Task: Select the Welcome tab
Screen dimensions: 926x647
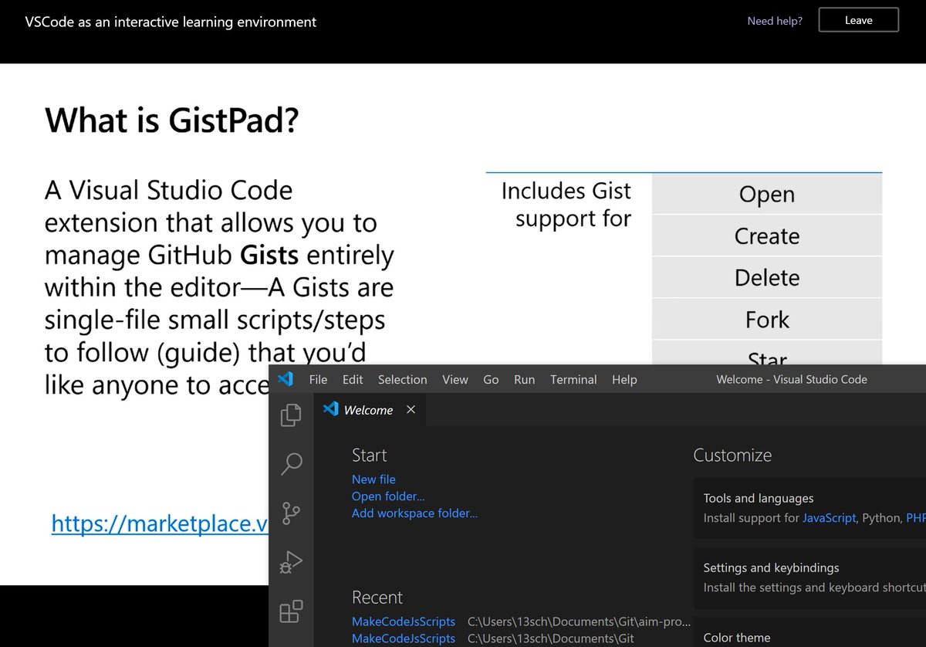Action: [x=370, y=410]
